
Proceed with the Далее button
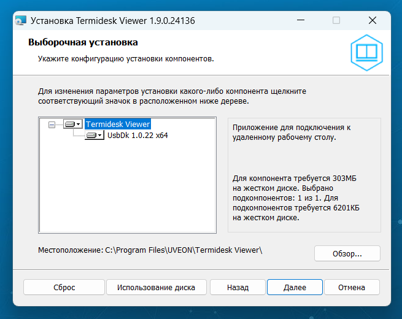point(295,287)
